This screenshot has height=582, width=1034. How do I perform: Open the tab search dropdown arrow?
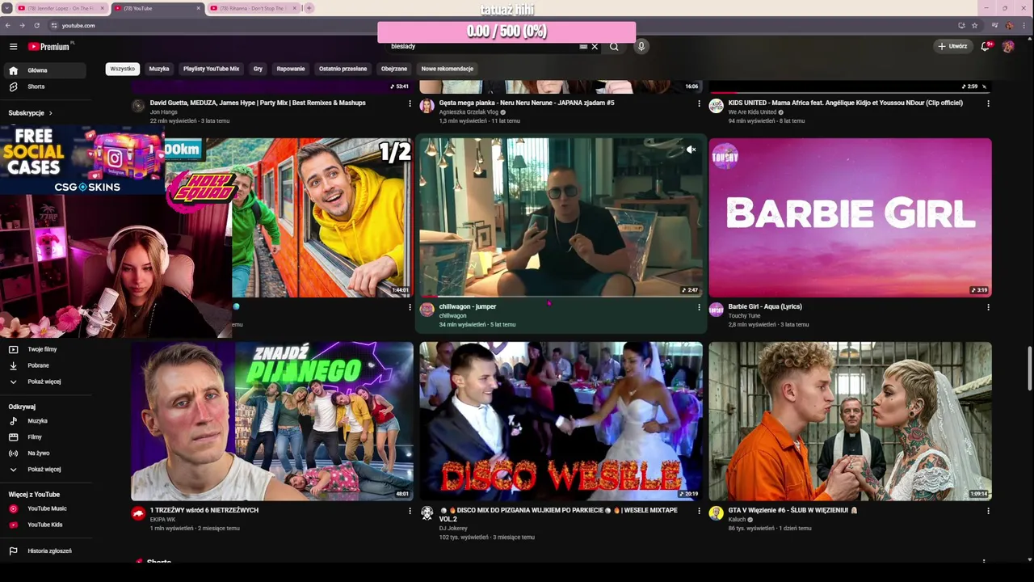coord(6,8)
